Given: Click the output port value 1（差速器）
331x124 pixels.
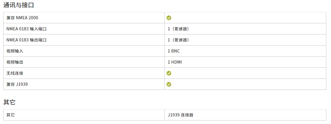Looking at the screenshot, I should pos(178,40).
